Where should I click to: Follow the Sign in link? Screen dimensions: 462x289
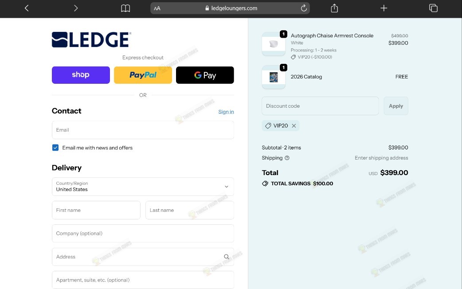tap(226, 112)
